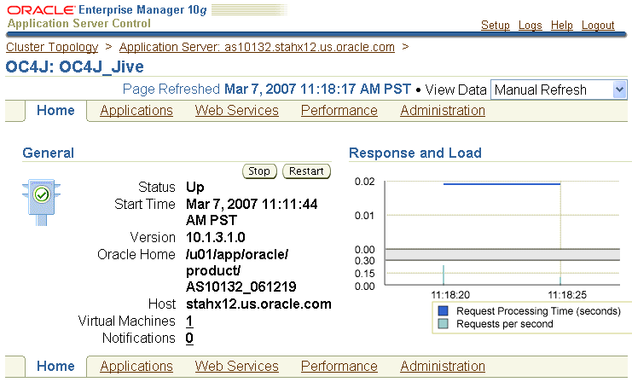Image resolution: width=632 pixels, height=382 pixels.
Task: Go to Cluster Topology breadcrumb
Action: coord(52,47)
